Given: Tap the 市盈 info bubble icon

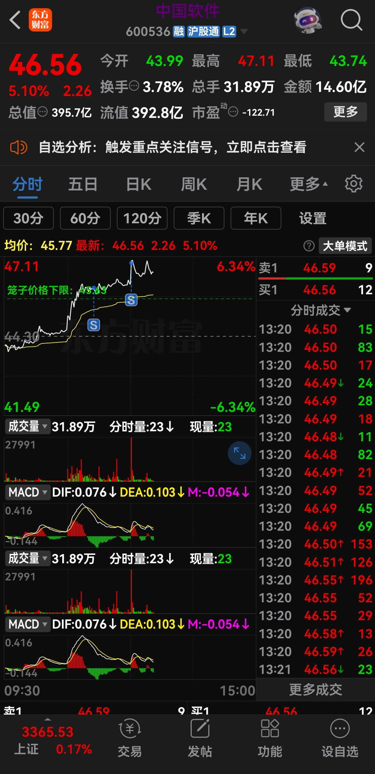Looking at the screenshot, I should [x=233, y=112].
